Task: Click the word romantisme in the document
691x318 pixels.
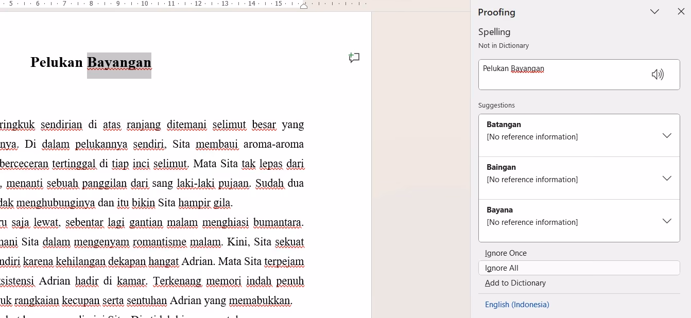Action: 160,242
